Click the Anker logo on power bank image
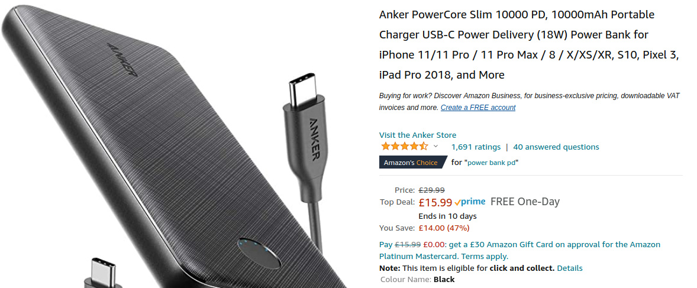697x288 pixels. coord(122,59)
